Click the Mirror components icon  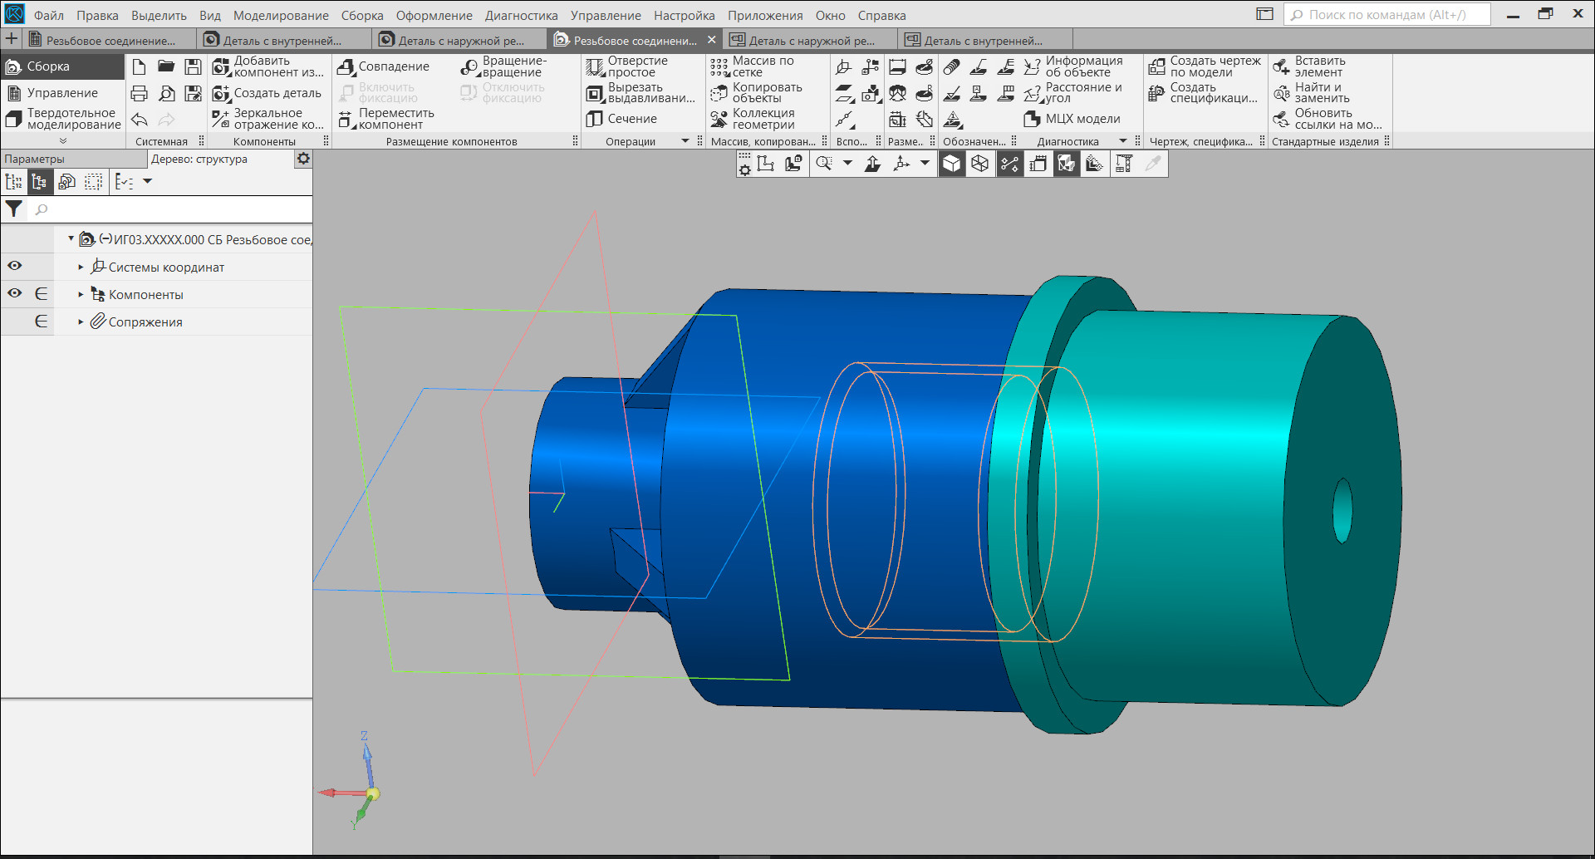220,119
